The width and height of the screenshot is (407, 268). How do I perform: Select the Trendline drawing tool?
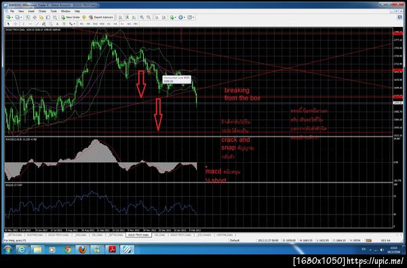(x=37, y=24)
